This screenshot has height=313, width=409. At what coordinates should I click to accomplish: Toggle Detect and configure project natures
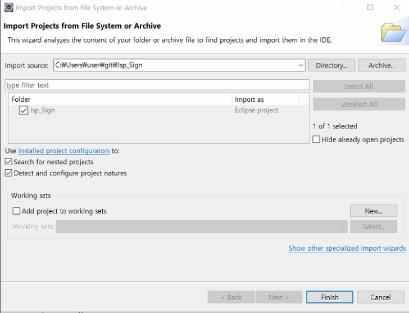click(8, 173)
